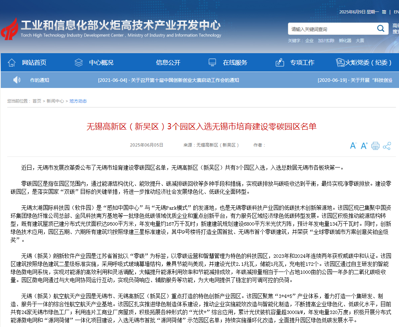Screen dimensions: 399x327
Task: Open the 2021-06-04 创新创业大赛 notice
Action: pyautogui.click(x=168, y=80)
